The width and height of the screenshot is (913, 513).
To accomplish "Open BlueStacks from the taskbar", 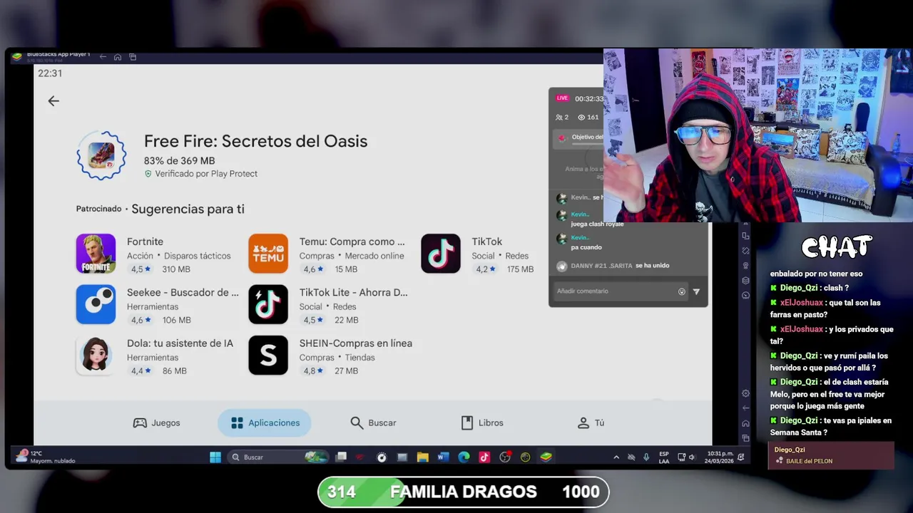I will [546, 457].
